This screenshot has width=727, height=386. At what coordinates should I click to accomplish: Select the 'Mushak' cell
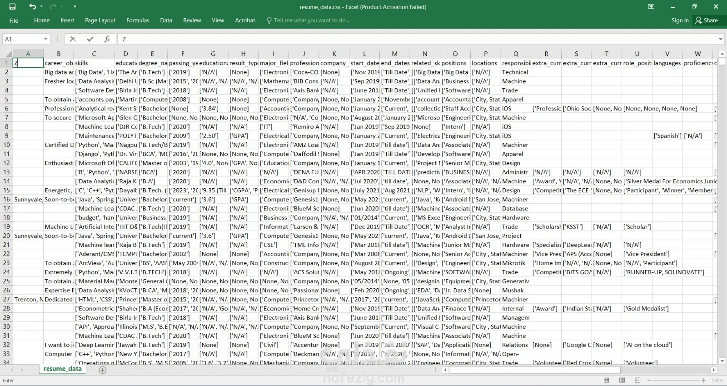(516, 291)
